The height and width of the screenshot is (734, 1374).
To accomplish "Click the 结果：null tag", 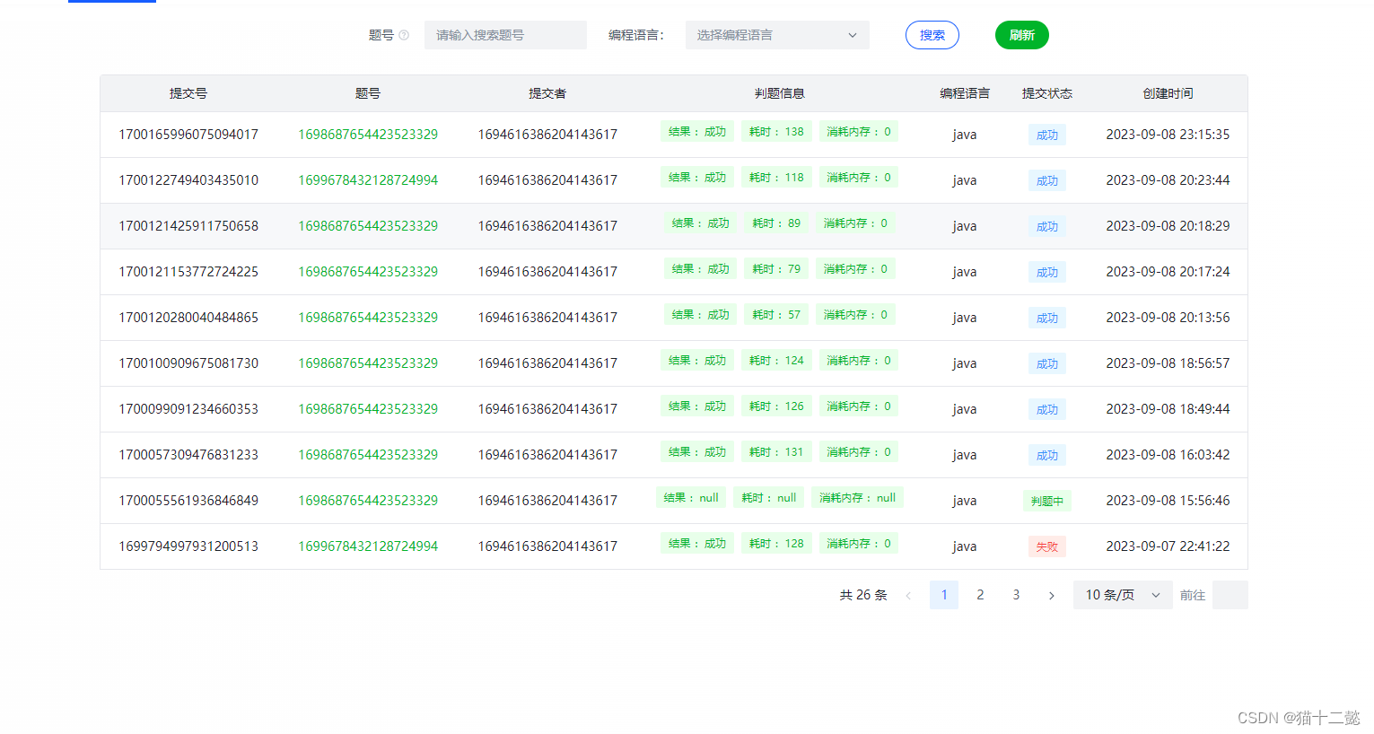I will pos(691,498).
